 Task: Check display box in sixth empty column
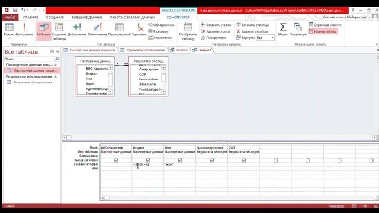pyautogui.click(x=275, y=160)
